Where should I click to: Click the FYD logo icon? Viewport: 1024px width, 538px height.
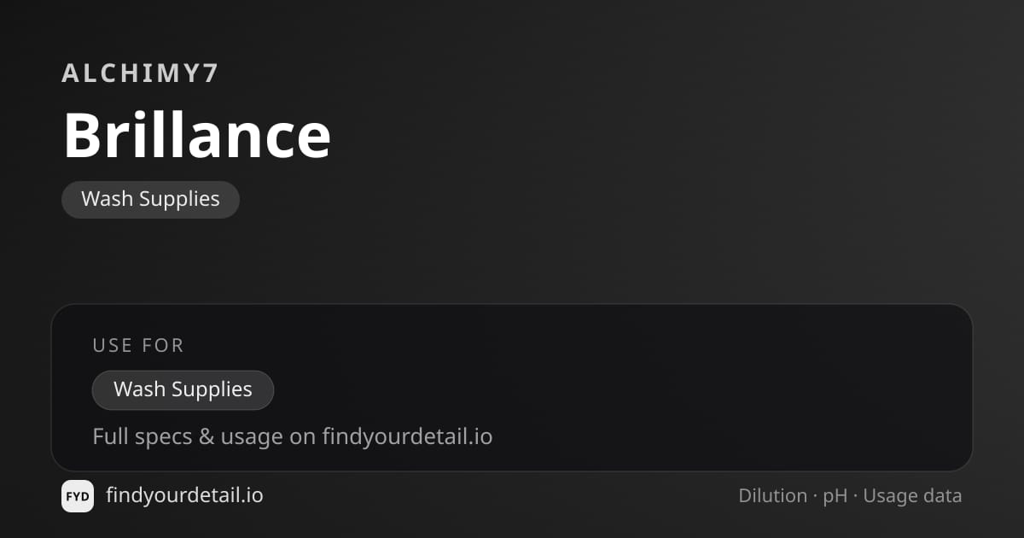click(78, 496)
